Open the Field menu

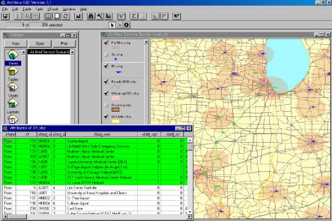(x=39, y=9)
